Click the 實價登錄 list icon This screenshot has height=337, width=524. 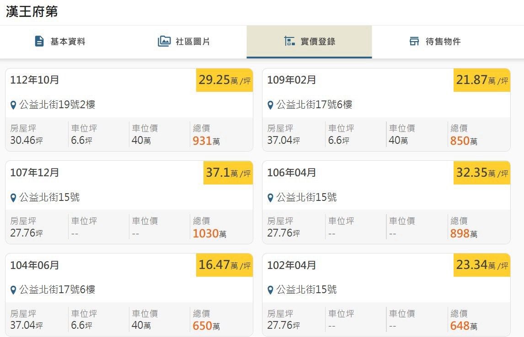pos(289,41)
